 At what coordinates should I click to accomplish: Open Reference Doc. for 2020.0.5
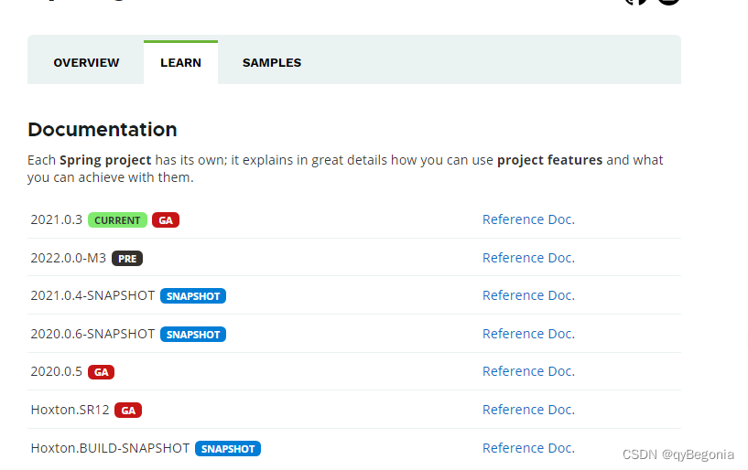[528, 371]
